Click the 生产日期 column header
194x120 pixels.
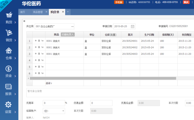coord(149,35)
